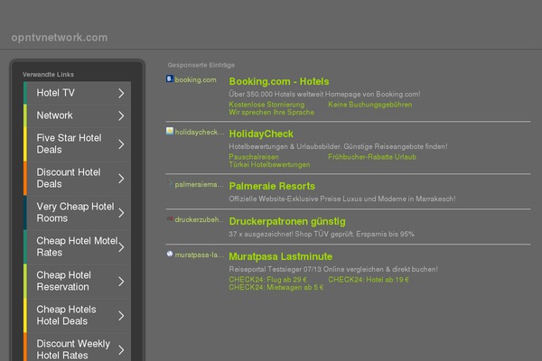Open Cheap Hotel Motel Rates link
Image resolution: width=542 pixels, height=361 pixels.
pyautogui.click(x=77, y=246)
